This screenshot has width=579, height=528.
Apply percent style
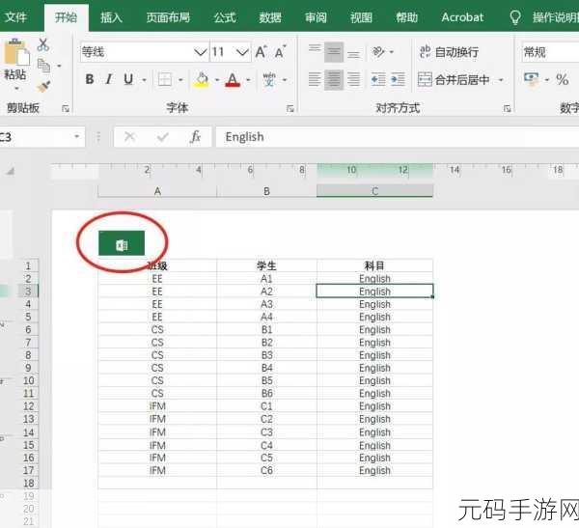click(x=562, y=79)
